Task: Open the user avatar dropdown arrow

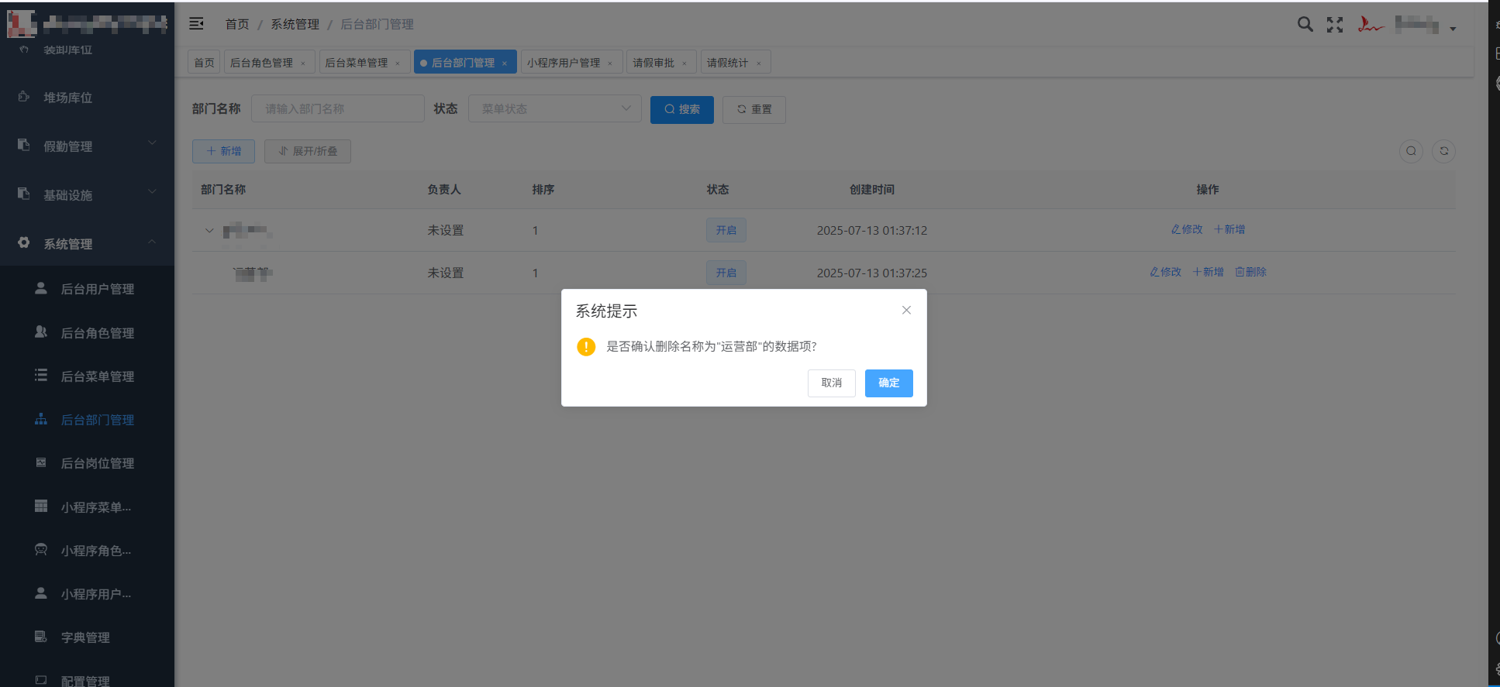Action: (x=1453, y=29)
